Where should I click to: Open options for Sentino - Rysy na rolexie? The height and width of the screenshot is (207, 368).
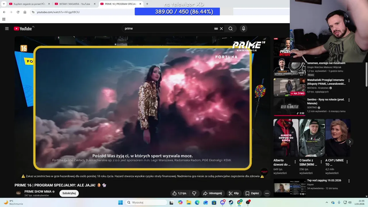[349, 100]
